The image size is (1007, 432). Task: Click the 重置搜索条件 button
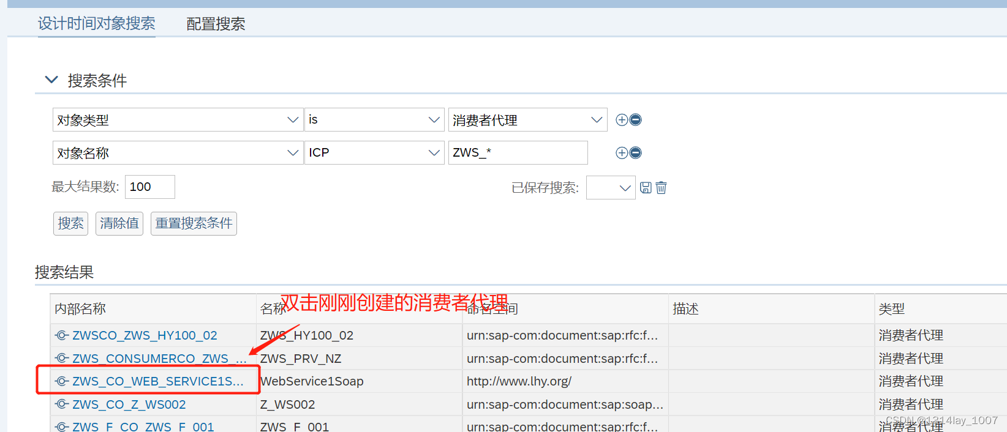(194, 223)
